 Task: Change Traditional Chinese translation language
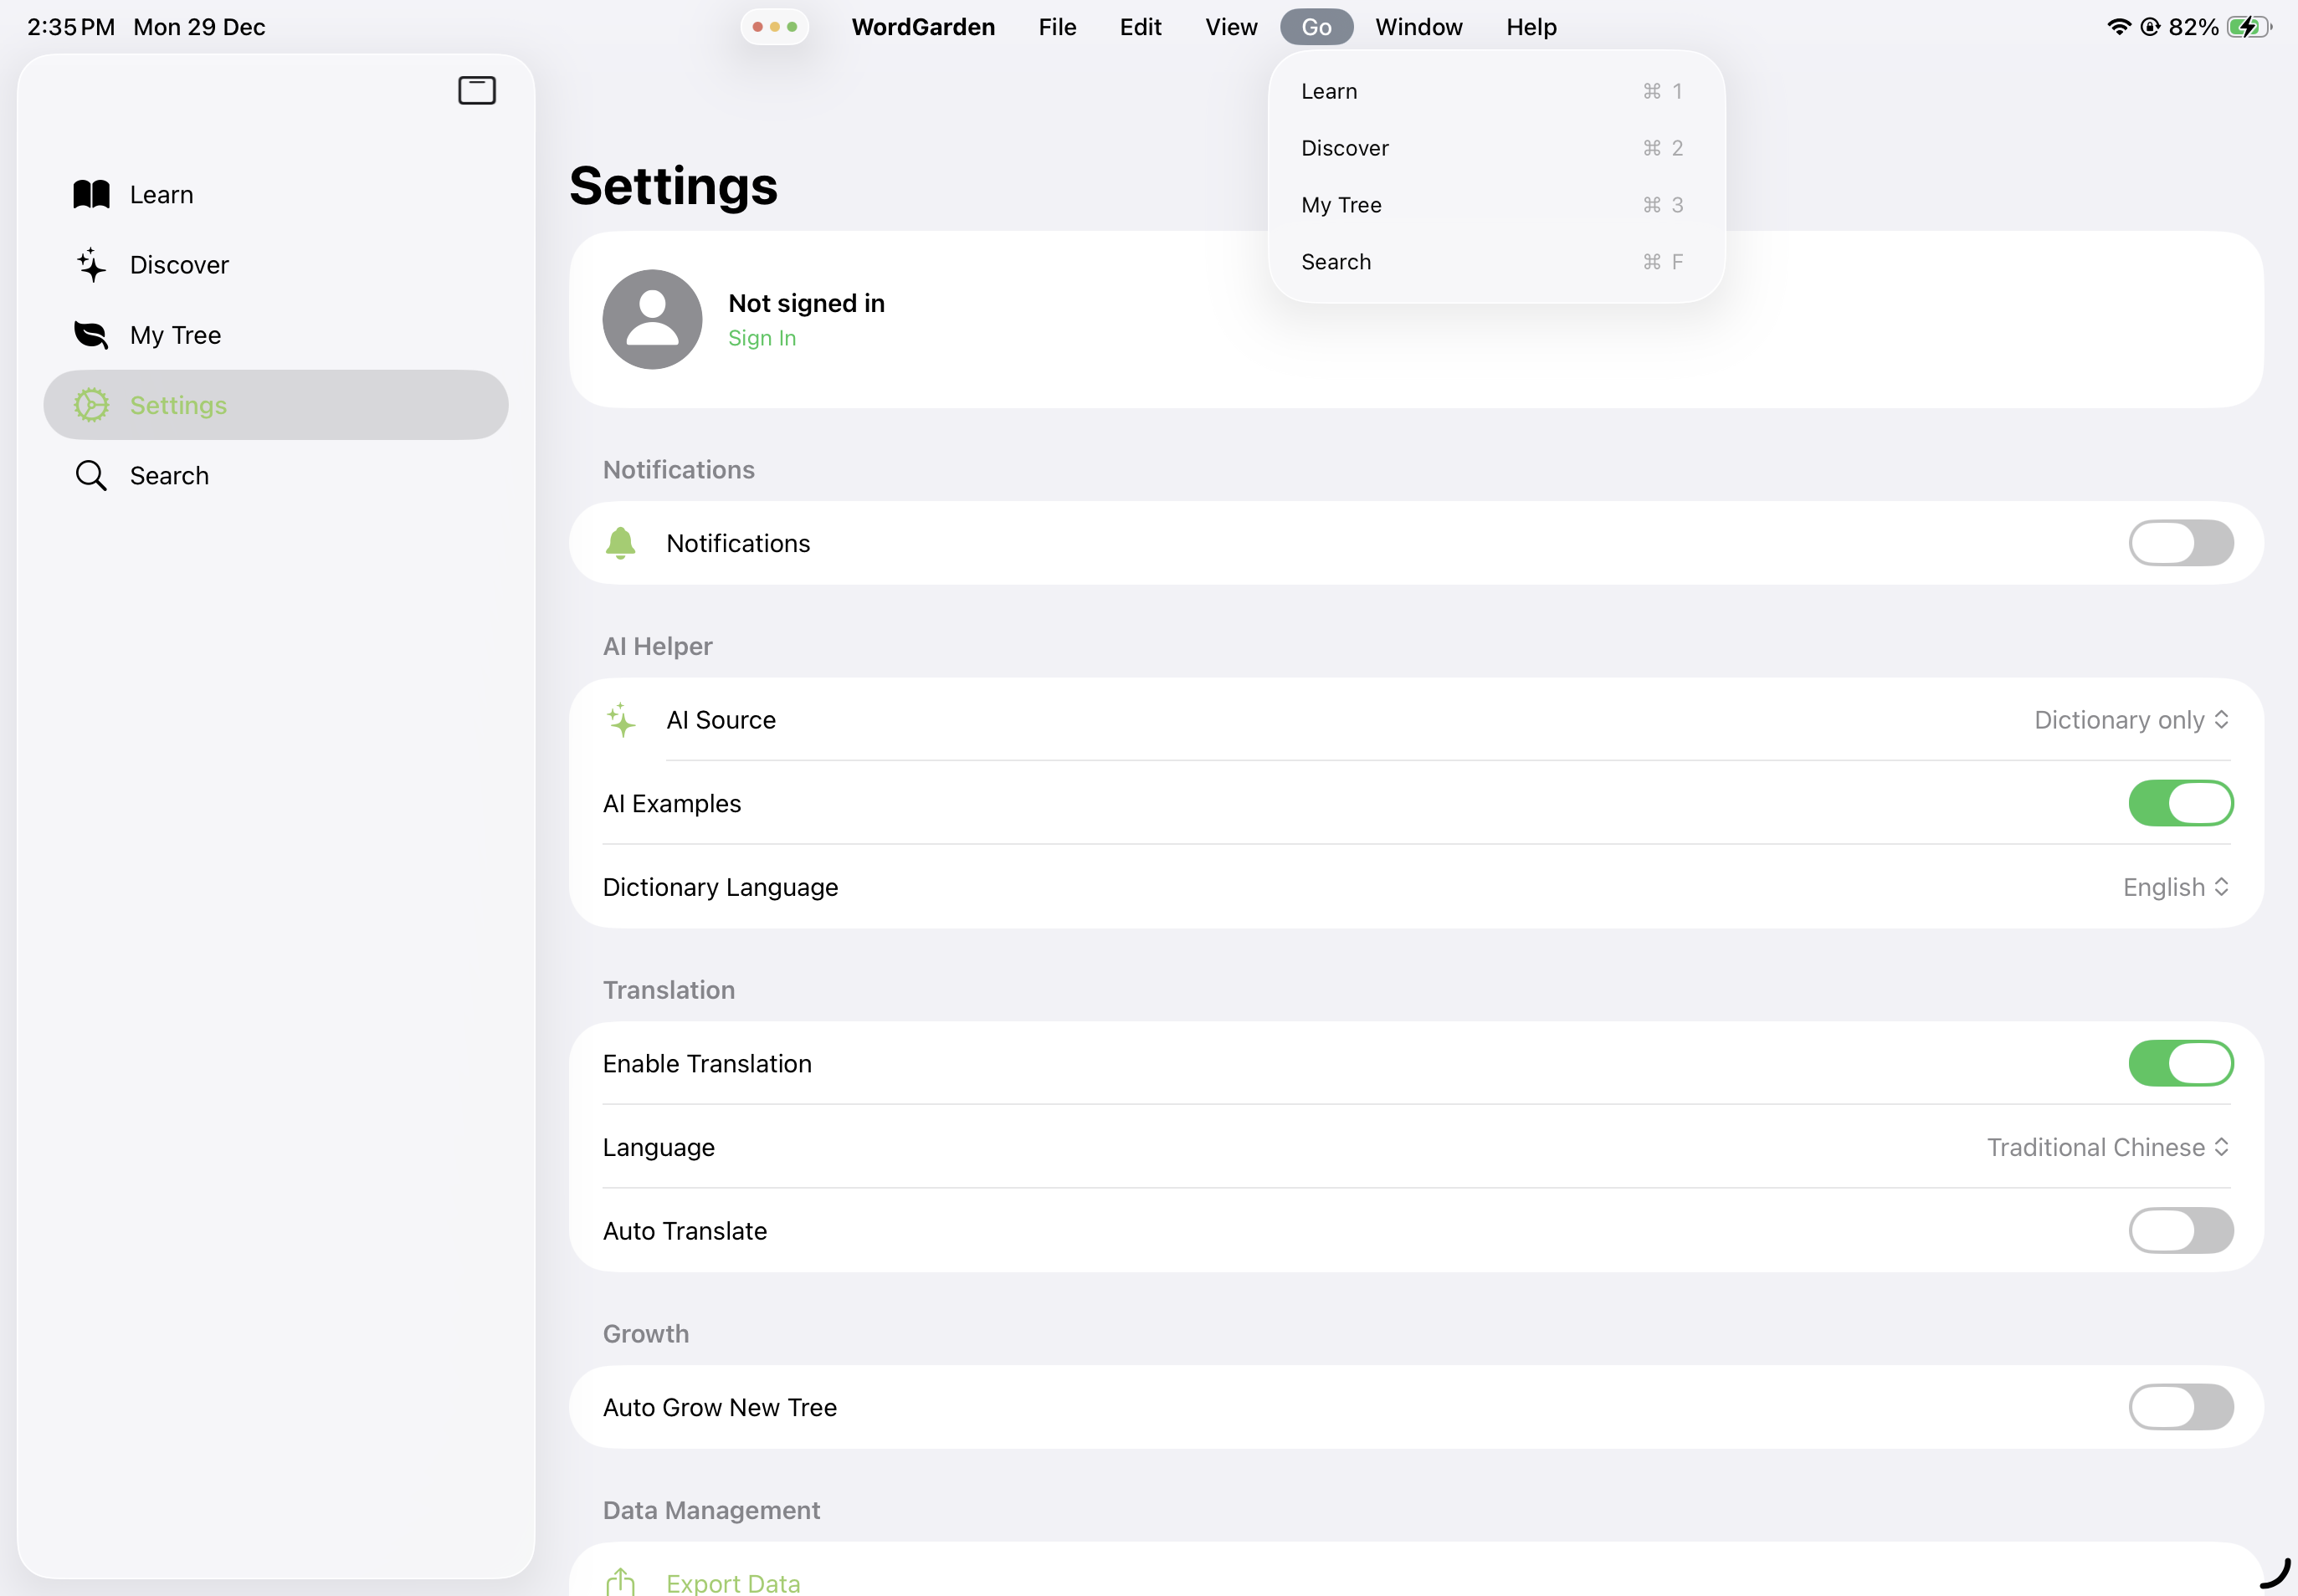click(x=2107, y=1147)
